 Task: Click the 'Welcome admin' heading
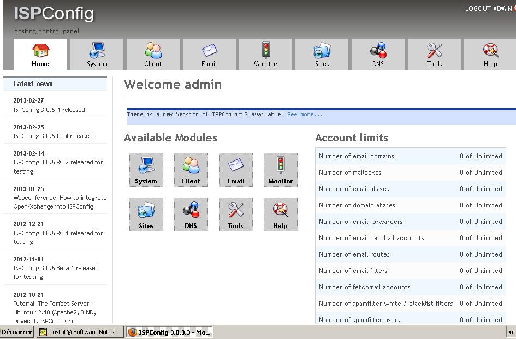(x=173, y=84)
